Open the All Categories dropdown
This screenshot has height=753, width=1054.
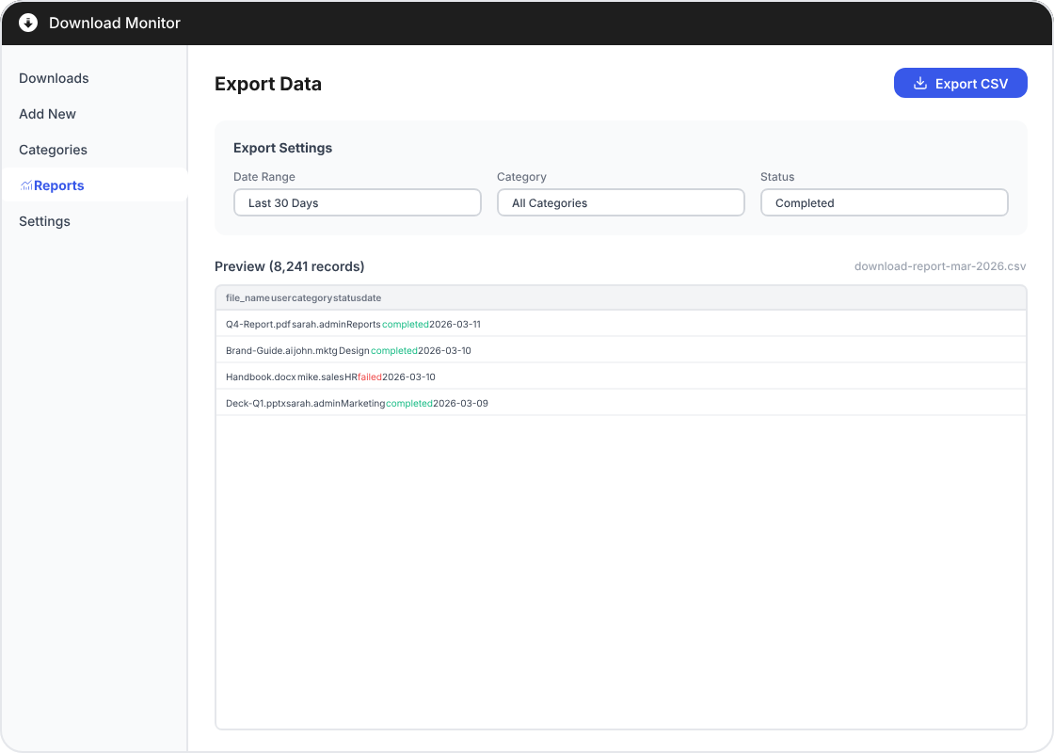[621, 202]
